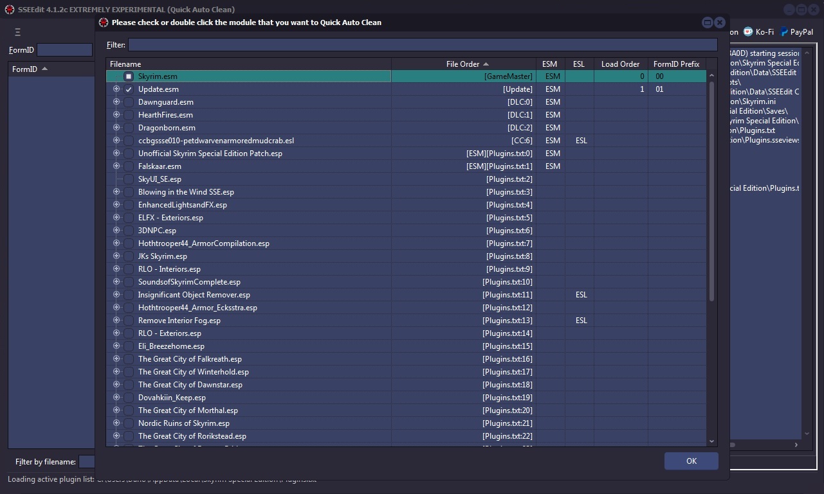Expand the Dovahkiin_Keep.esp node
The image size is (824, 494).
(116, 398)
